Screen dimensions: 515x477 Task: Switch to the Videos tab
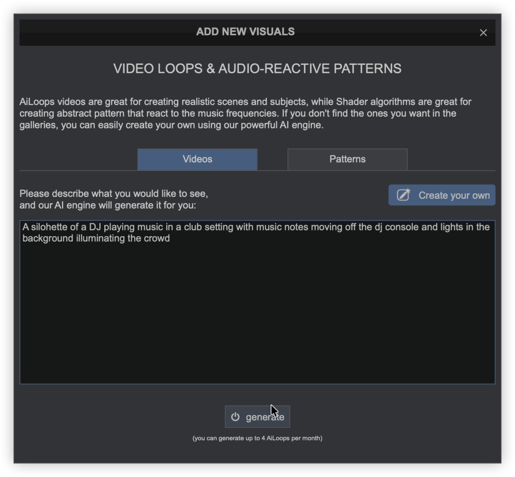tap(197, 159)
